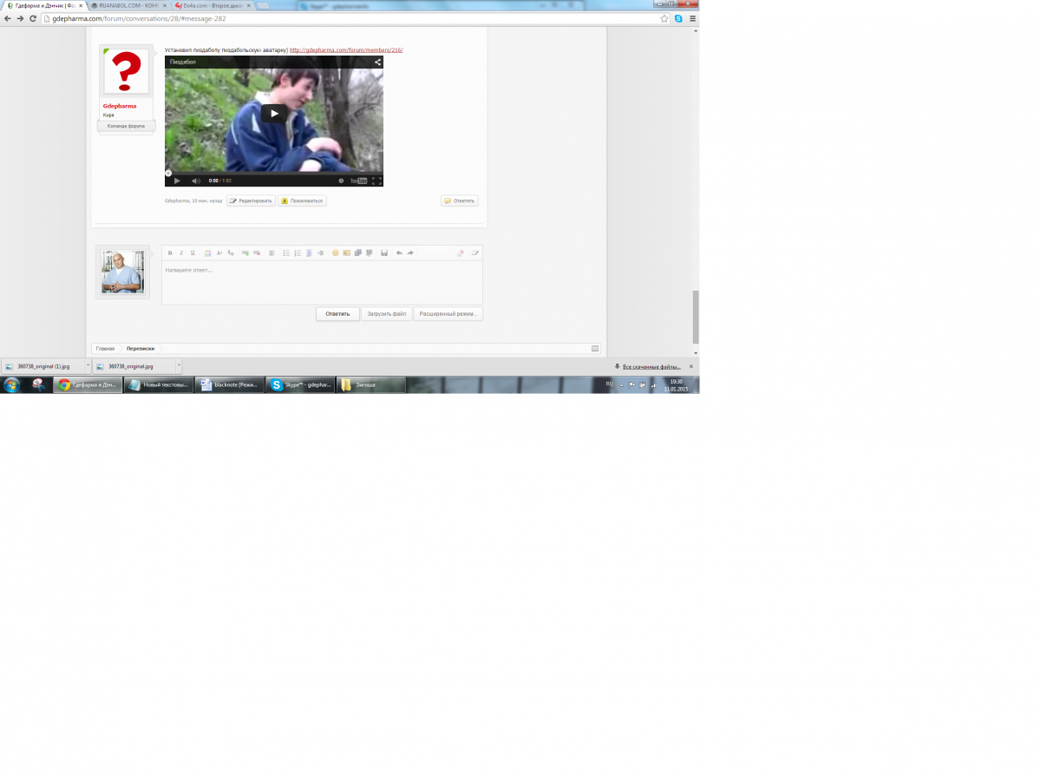1041x781 pixels.
Task: Save draft using floppy disk icon
Action: point(384,253)
